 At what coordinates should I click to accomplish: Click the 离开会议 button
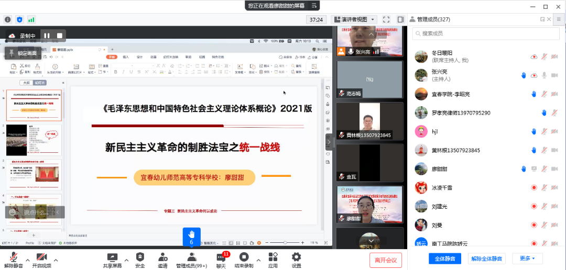point(386,260)
